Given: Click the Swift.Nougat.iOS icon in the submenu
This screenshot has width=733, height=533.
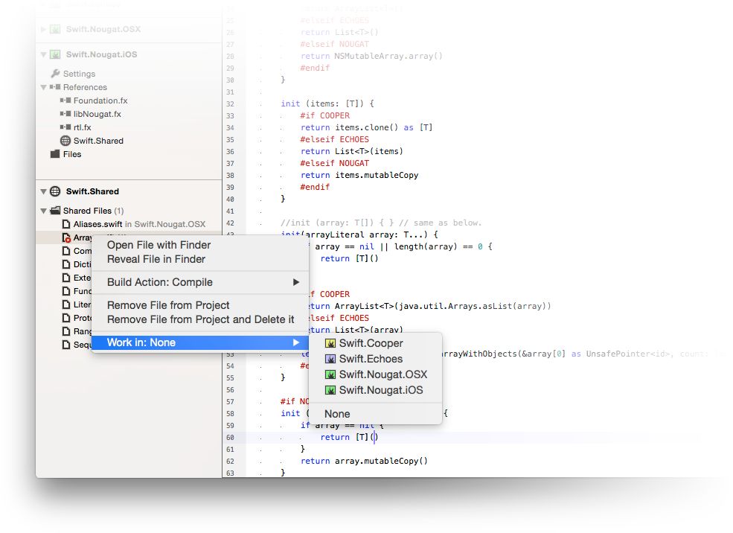Looking at the screenshot, I should (x=330, y=390).
